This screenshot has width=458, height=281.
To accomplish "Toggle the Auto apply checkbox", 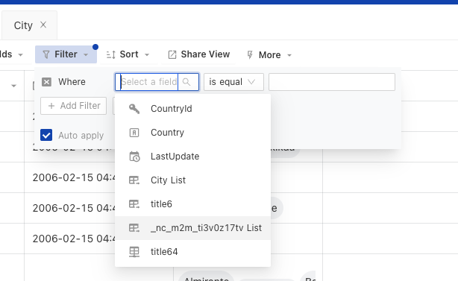I will click(46, 135).
